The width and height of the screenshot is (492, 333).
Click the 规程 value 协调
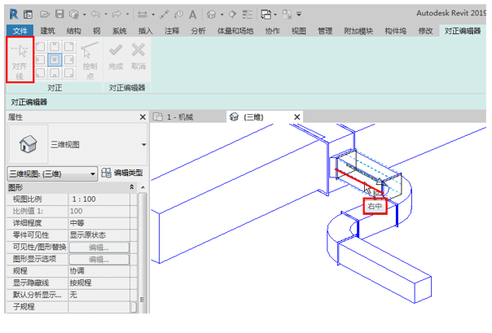99,271
